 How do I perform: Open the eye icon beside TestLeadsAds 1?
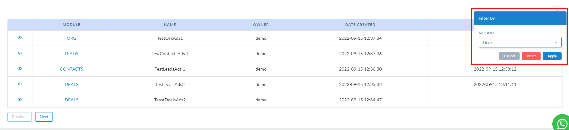(x=20, y=69)
